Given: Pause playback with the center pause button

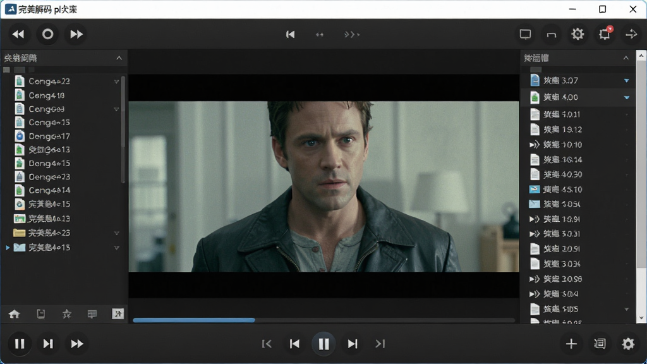Looking at the screenshot, I should (323, 344).
